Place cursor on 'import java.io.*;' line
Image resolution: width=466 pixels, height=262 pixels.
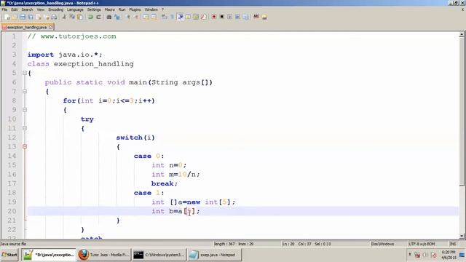pos(65,55)
